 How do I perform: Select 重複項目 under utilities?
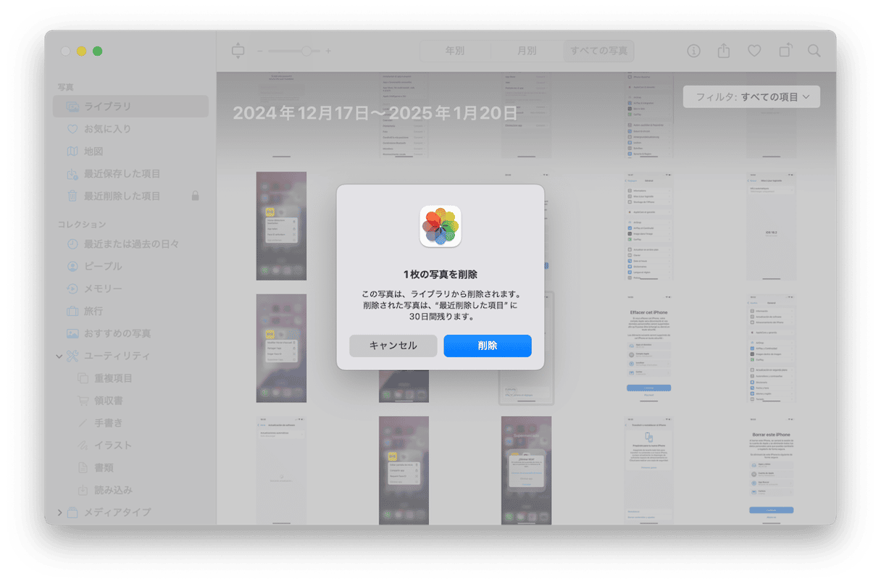point(130,378)
